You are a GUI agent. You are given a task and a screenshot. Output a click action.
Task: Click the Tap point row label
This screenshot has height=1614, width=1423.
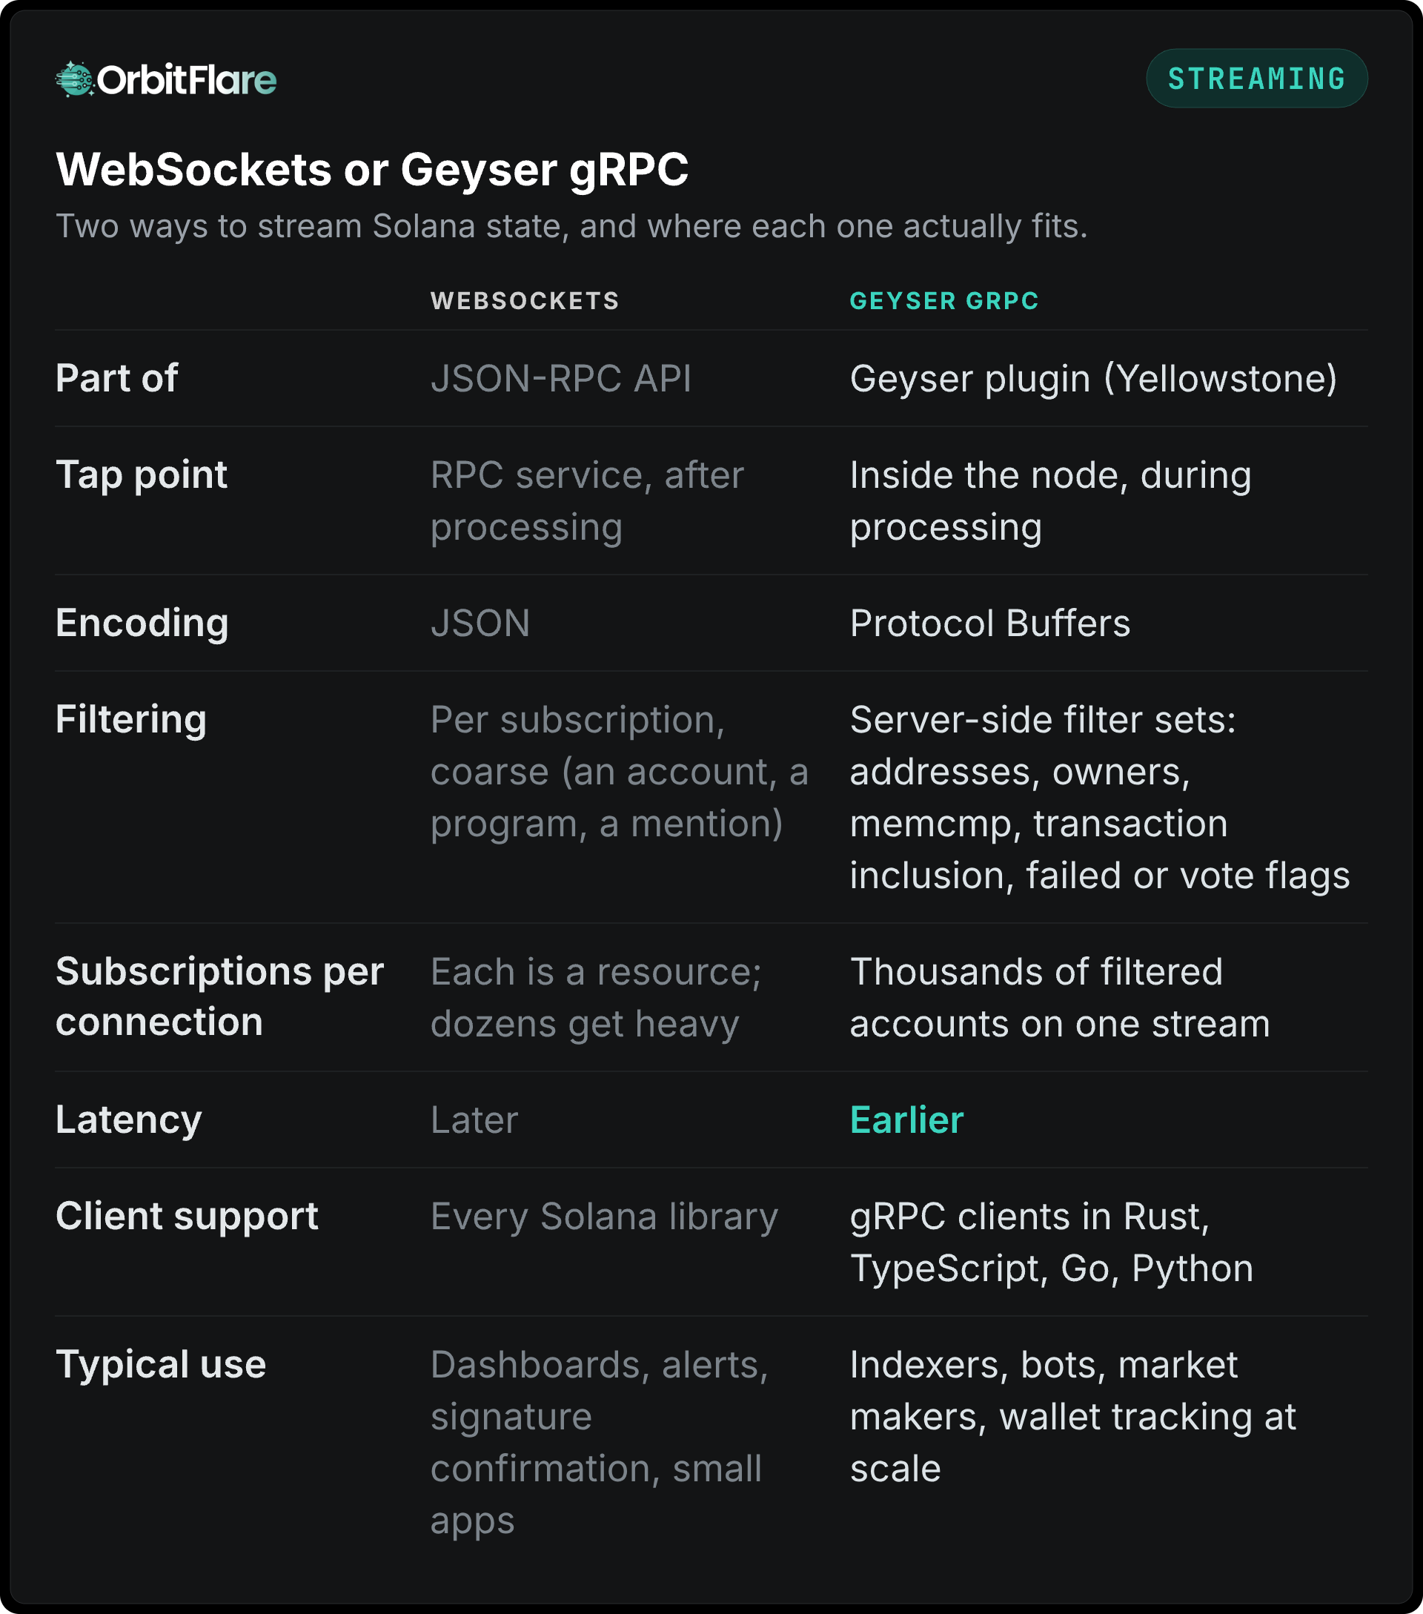(x=142, y=474)
